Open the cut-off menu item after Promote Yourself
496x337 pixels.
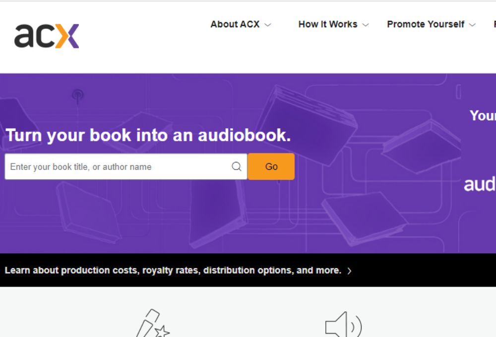(494, 24)
